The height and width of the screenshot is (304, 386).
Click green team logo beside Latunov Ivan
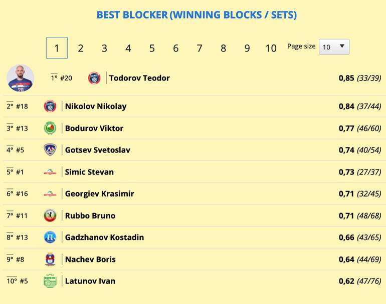point(50,281)
